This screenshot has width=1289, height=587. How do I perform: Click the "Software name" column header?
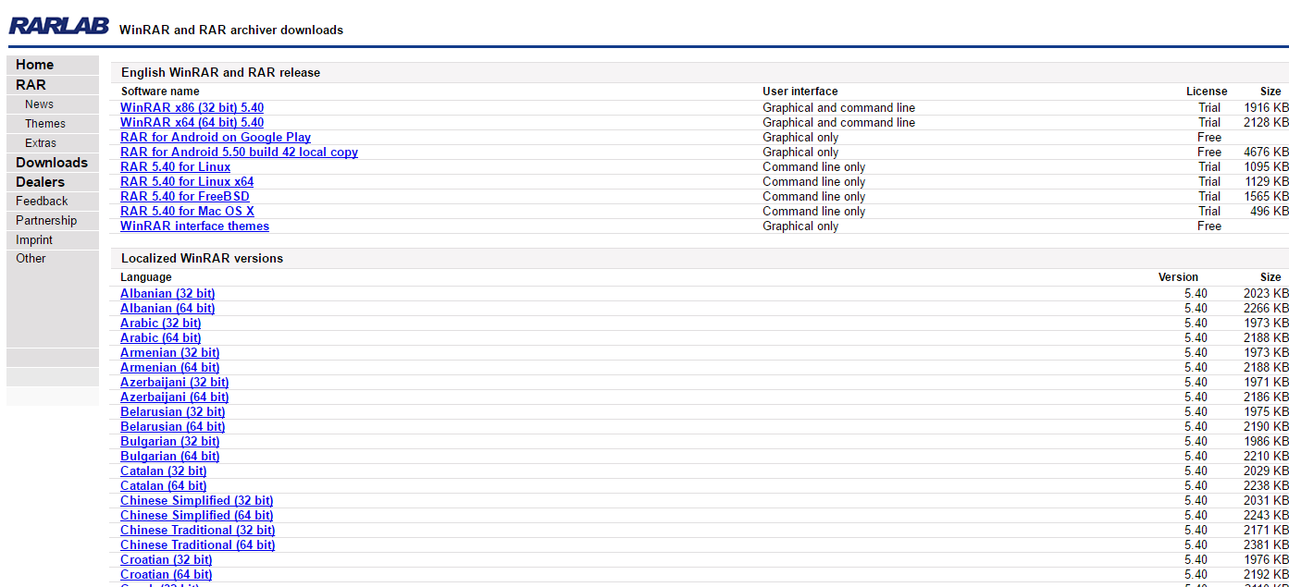tap(160, 92)
